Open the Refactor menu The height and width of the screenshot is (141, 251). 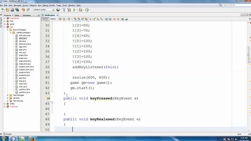tap(33, 5)
